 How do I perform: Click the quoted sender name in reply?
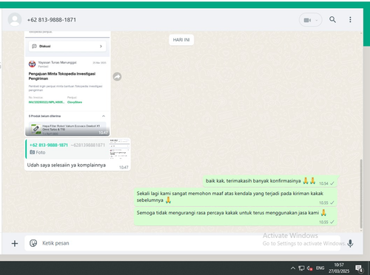pos(49,145)
